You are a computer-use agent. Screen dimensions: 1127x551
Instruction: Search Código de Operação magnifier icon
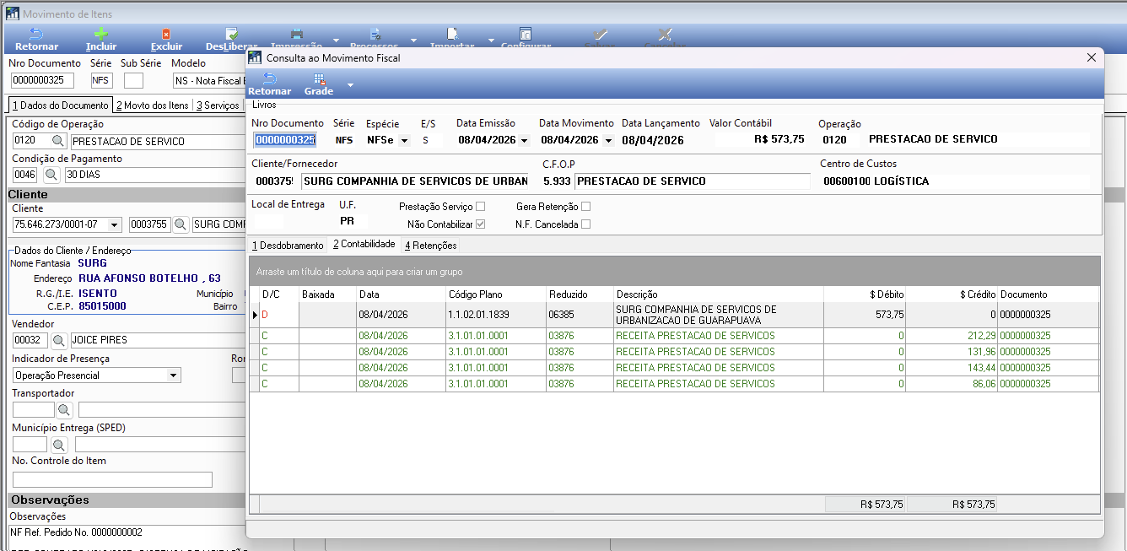pyautogui.click(x=57, y=141)
